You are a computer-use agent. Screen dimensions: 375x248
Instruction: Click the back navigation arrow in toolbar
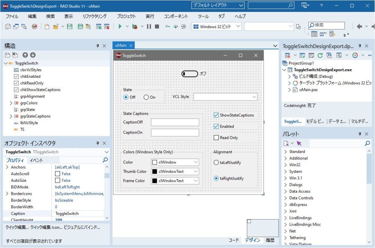pos(359,26)
